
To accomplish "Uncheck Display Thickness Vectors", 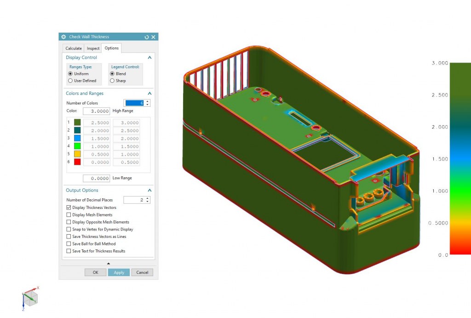I will click(x=69, y=208).
